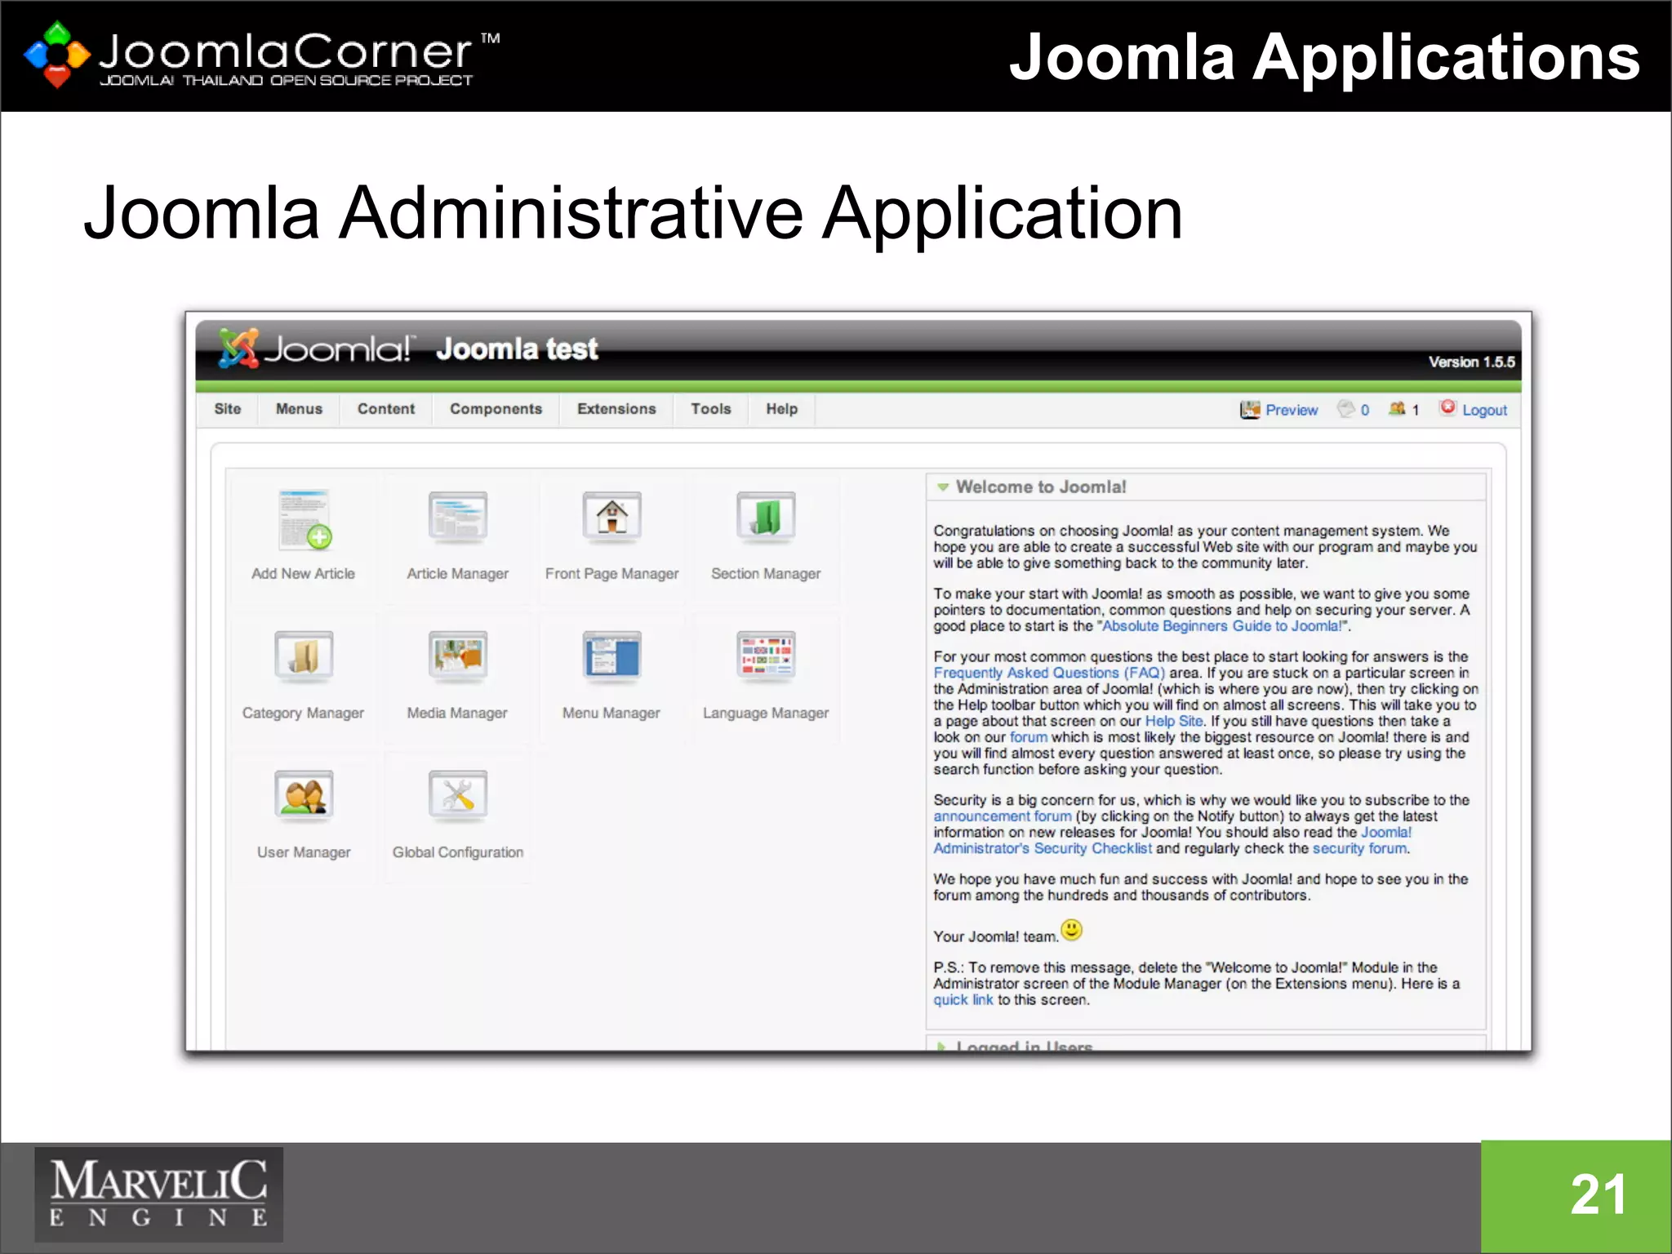Viewport: 1672px width, 1254px height.
Task: Open Absolute Beginners Guide to Joomla! link
Action: tap(1221, 626)
